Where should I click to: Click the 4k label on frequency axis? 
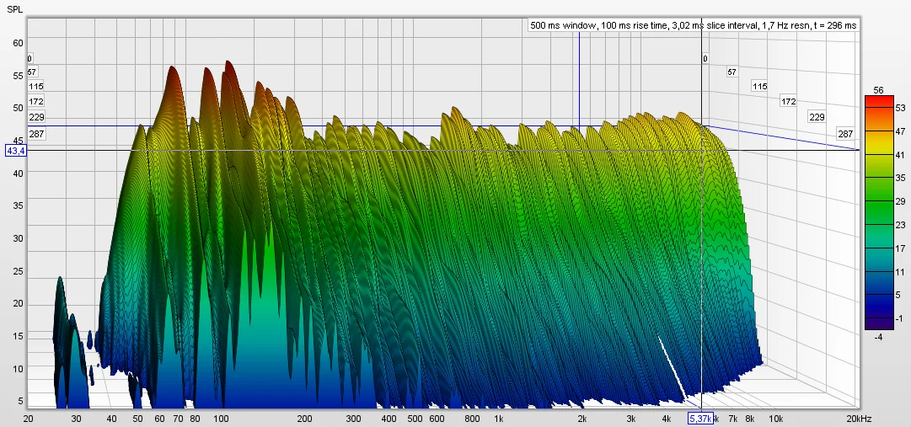pyautogui.click(x=666, y=419)
